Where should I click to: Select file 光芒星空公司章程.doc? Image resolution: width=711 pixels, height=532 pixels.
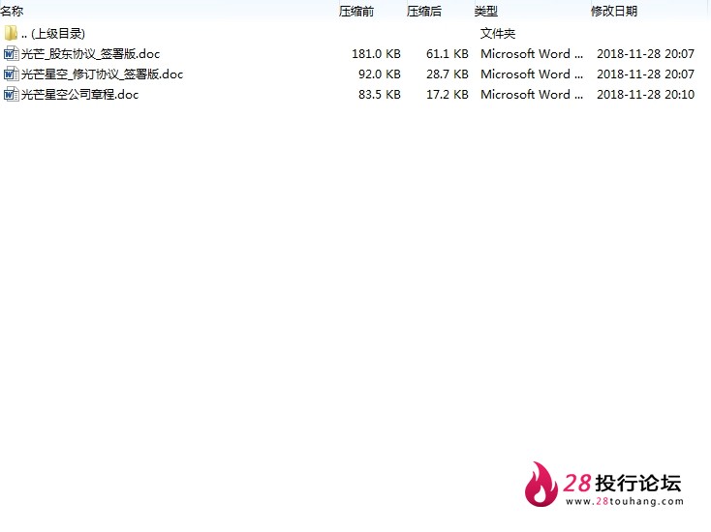[x=79, y=95]
